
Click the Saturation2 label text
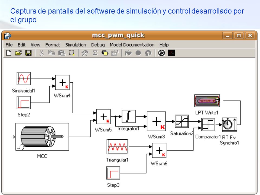(182, 134)
